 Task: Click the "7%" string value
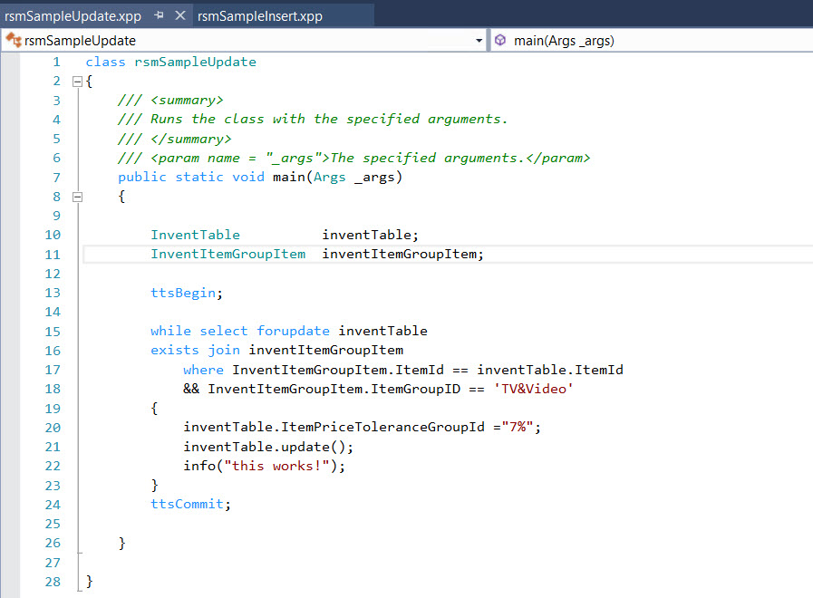[x=520, y=427]
